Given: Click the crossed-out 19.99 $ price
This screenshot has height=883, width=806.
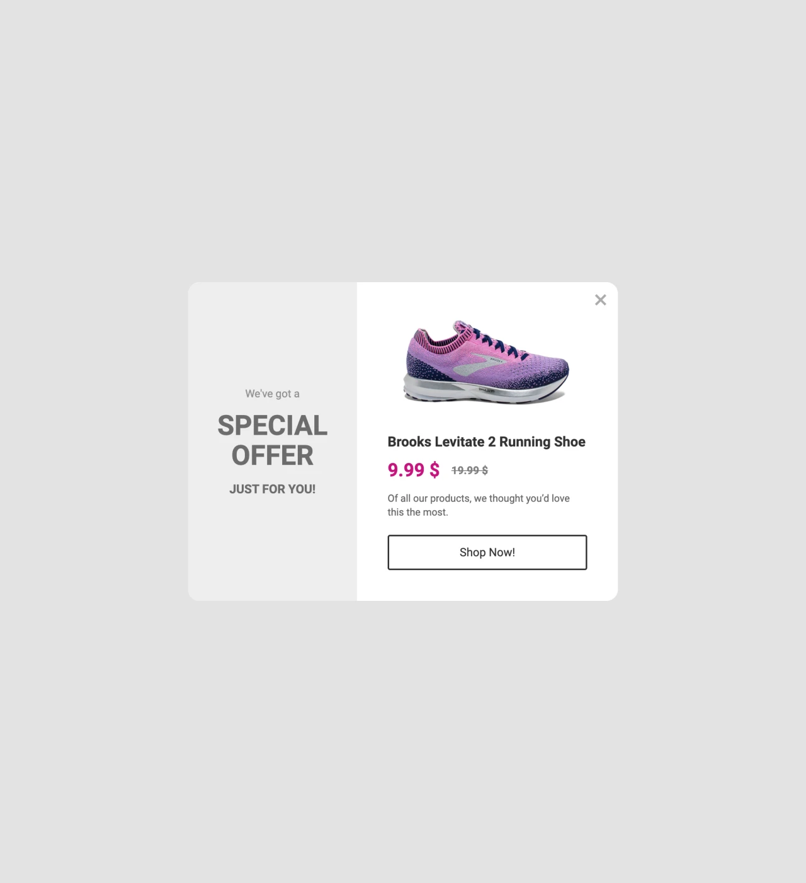Looking at the screenshot, I should (x=469, y=470).
